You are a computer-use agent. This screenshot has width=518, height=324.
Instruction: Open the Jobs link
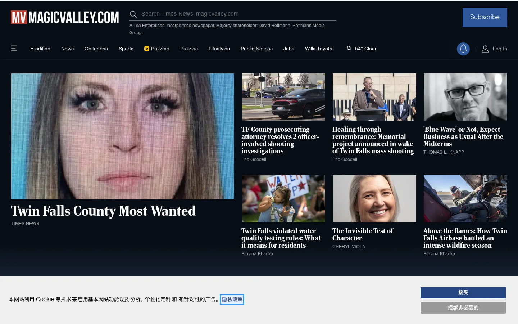pyautogui.click(x=288, y=49)
